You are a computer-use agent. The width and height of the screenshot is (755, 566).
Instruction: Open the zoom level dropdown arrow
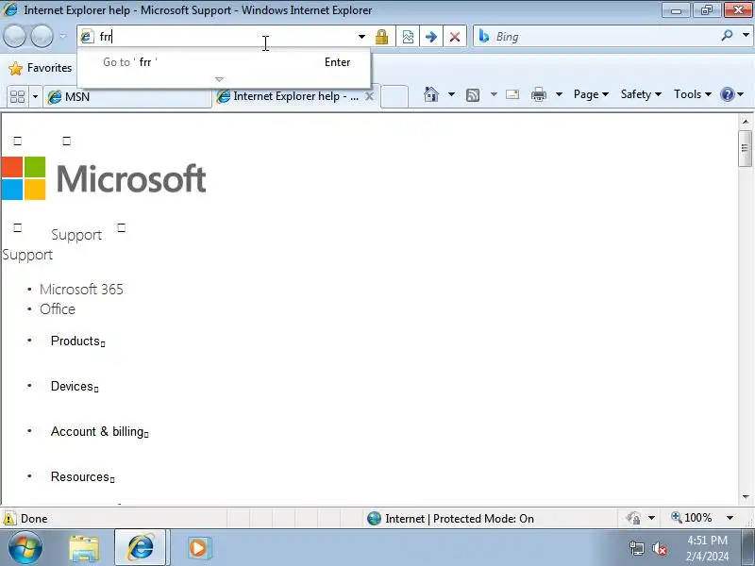coord(730,518)
